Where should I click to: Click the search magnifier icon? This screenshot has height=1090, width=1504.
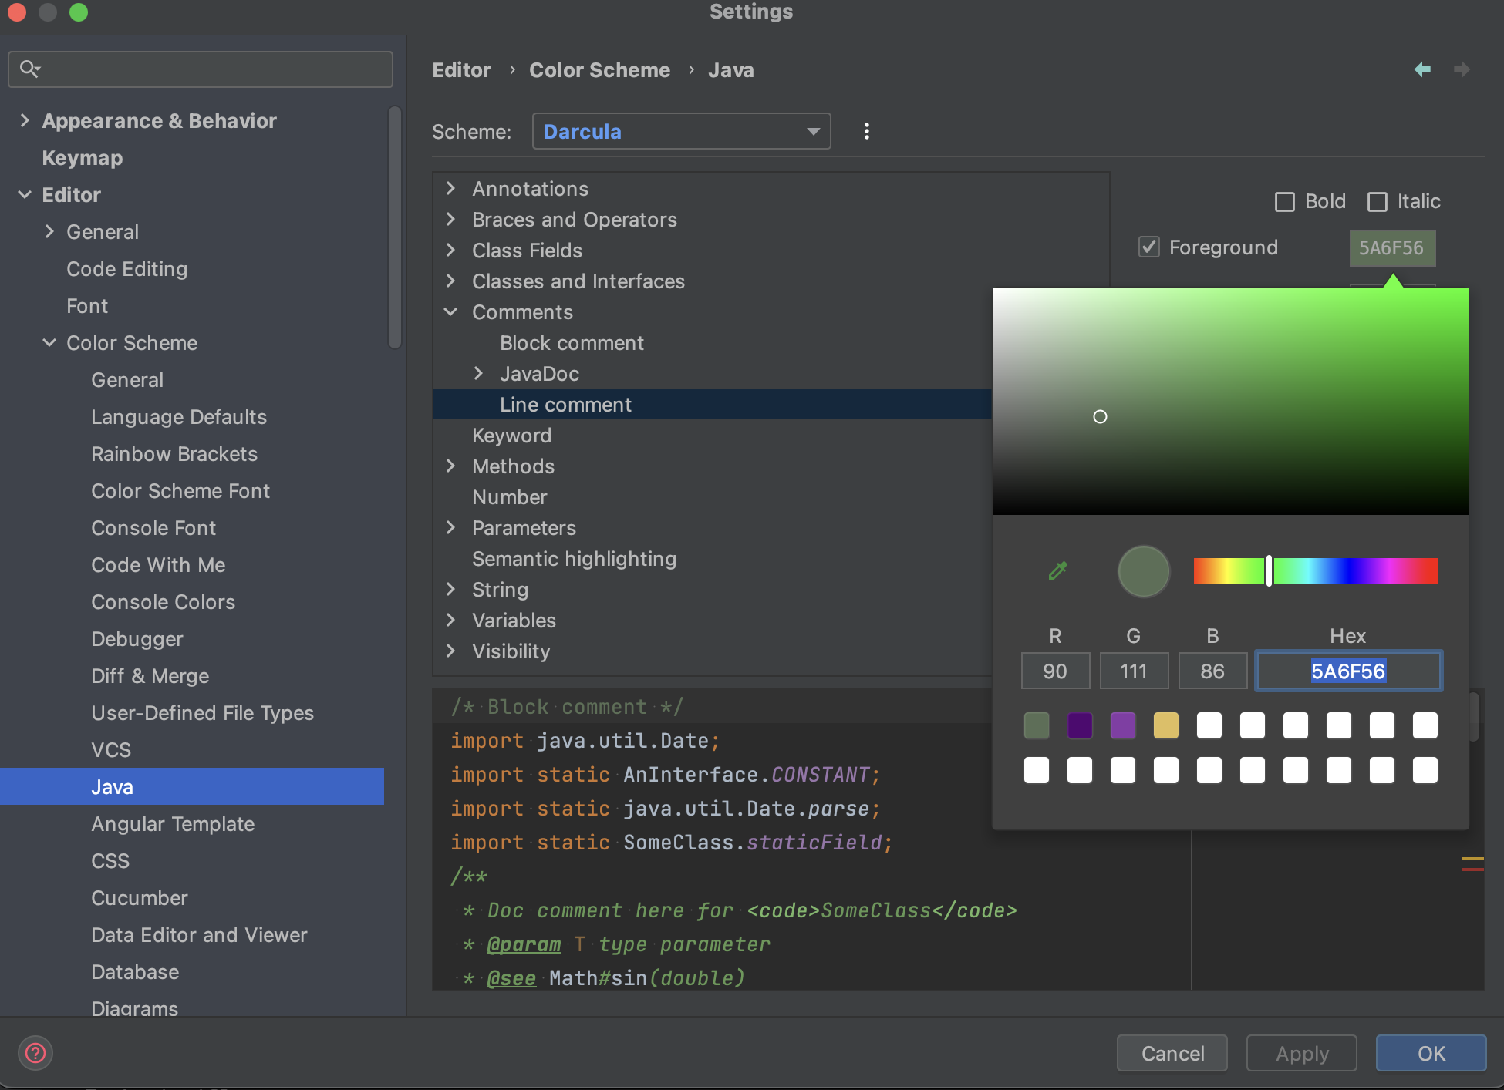click(x=29, y=69)
